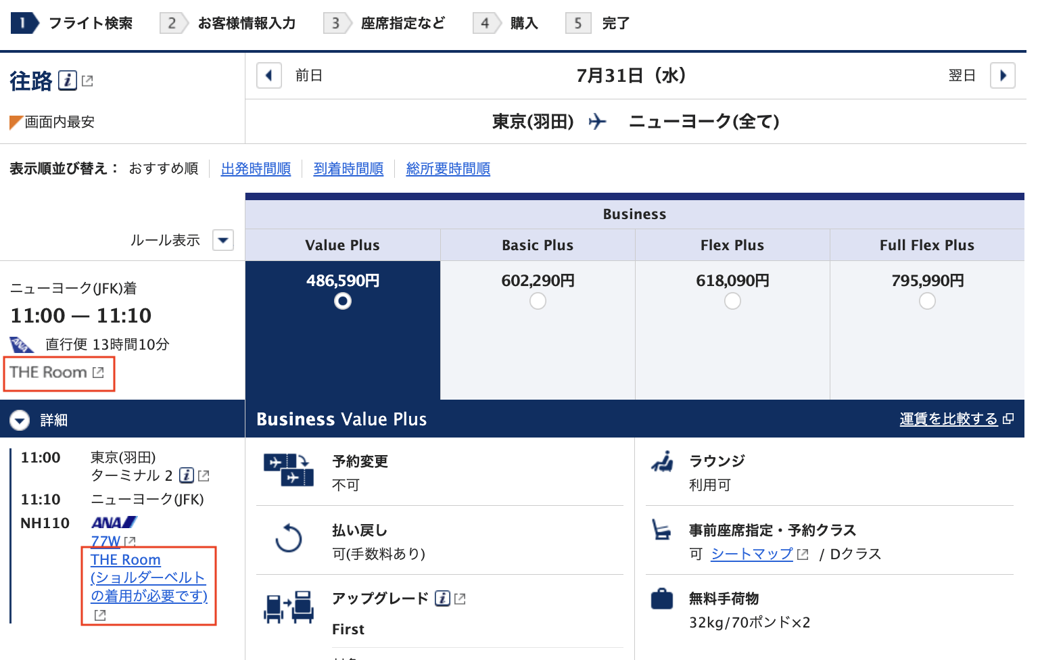Sort flights by 総所要時間順
The height and width of the screenshot is (660, 1040).
pos(448,168)
